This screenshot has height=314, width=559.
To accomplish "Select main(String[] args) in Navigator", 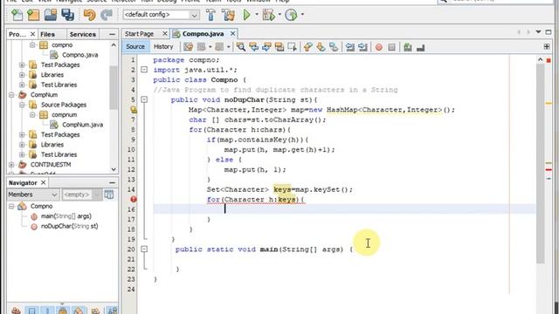I will (66, 216).
